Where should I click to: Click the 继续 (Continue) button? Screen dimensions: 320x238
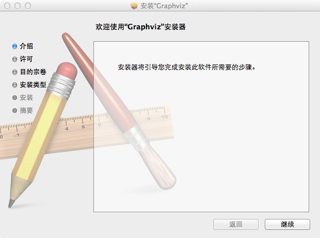pyautogui.click(x=287, y=224)
